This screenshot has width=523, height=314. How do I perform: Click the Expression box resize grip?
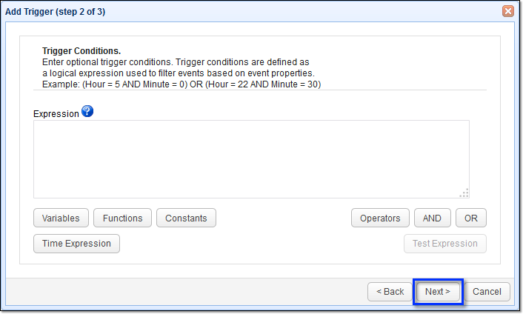464,193
